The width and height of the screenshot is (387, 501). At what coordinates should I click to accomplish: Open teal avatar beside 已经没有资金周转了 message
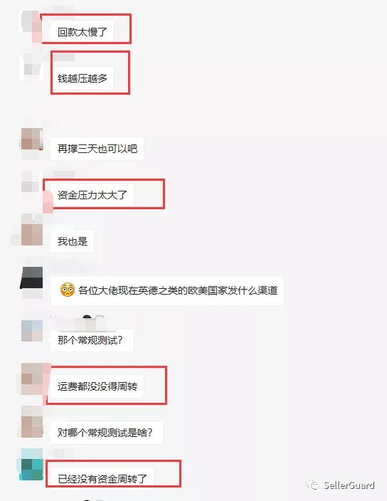coord(32,465)
